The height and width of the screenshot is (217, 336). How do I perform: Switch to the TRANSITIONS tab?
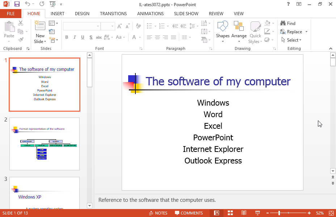tap(113, 14)
